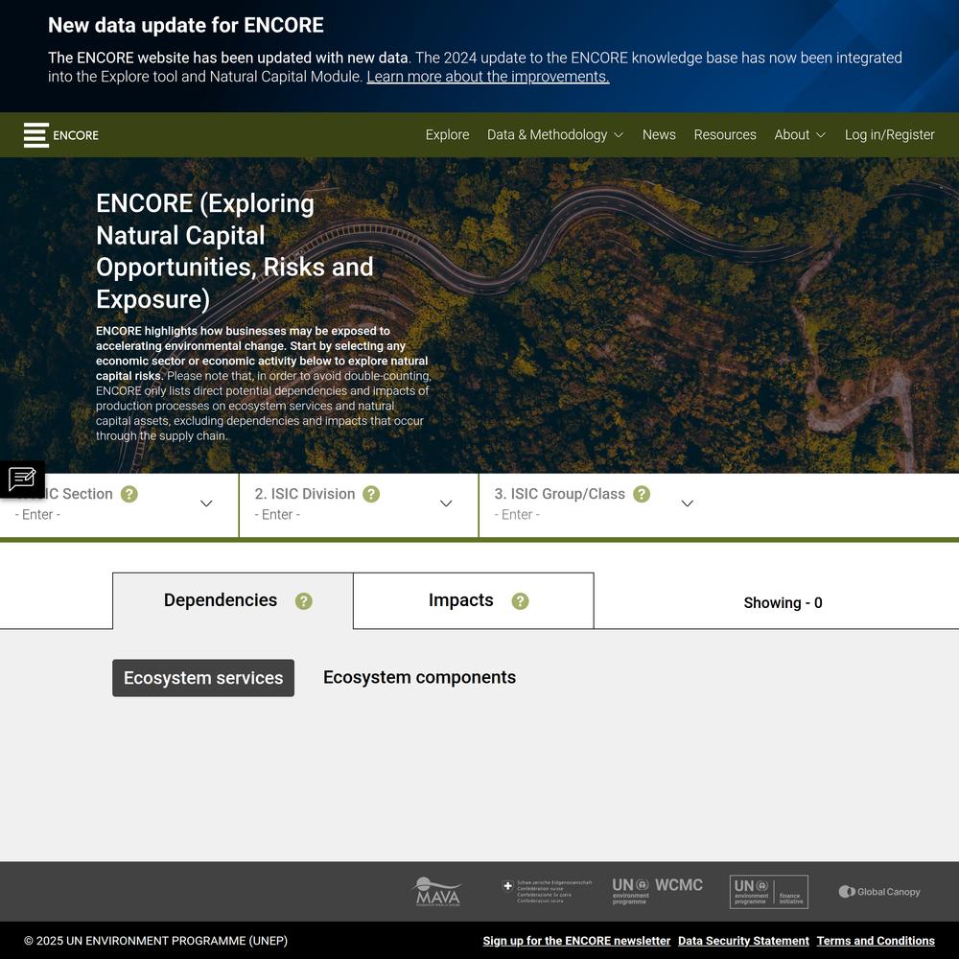Click the Global Canopy logo

(x=879, y=892)
